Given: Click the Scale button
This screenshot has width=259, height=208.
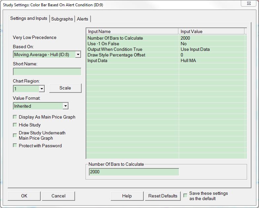Looking at the screenshot, I should tap(65, 88).
